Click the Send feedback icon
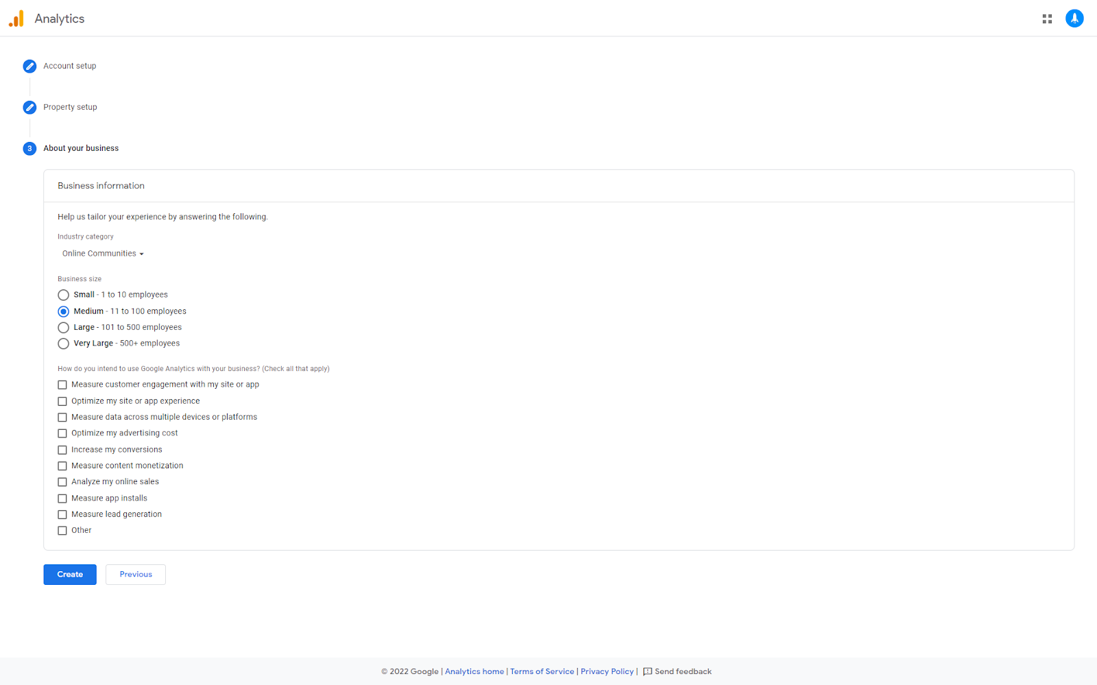 (x=647, y=672)
